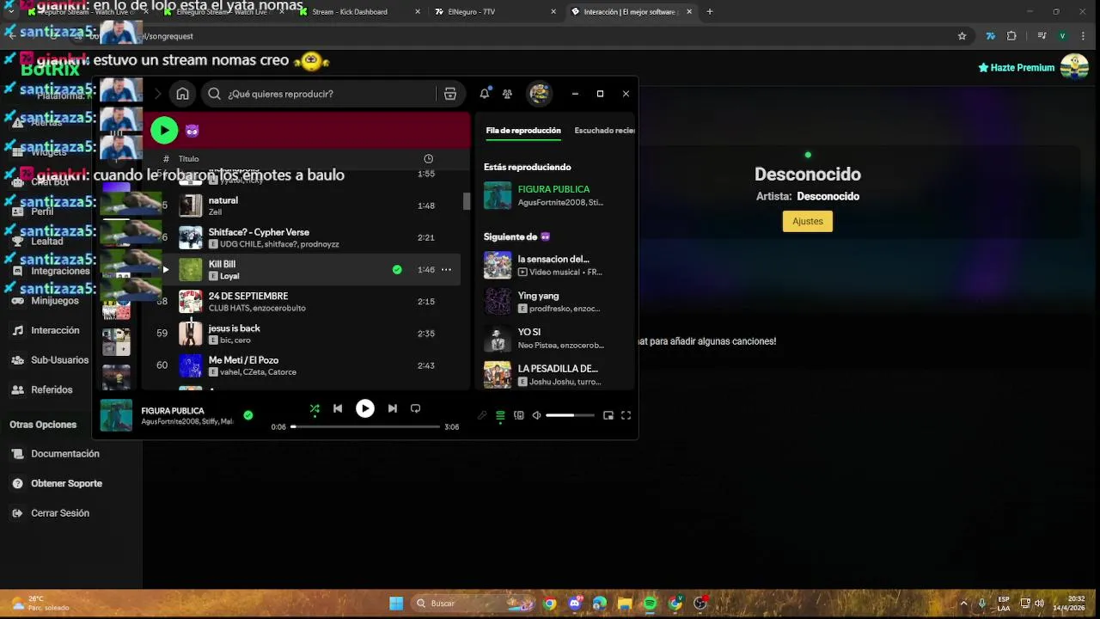
Task: Click Kill Bill album thumbnail
Action: (191, 269)
